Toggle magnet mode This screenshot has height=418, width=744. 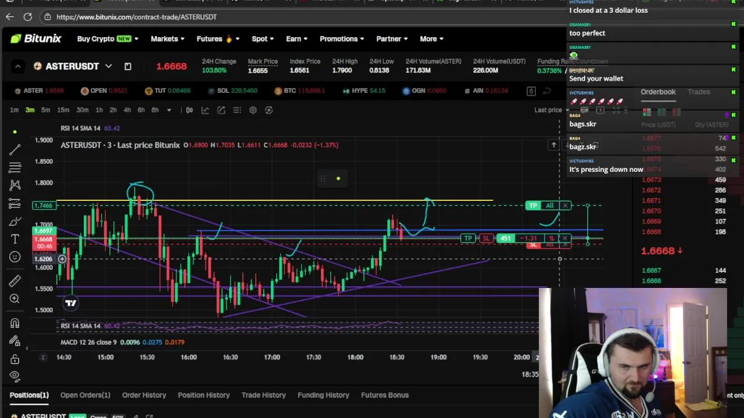[x=15, y=323]
